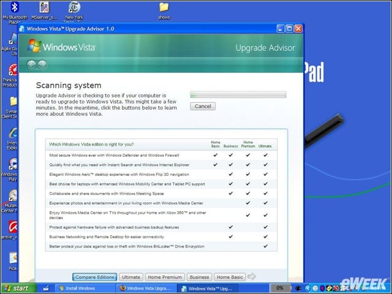Switch to Install Windows taskbar item
392x294 pixels.
tap(85, 288)
